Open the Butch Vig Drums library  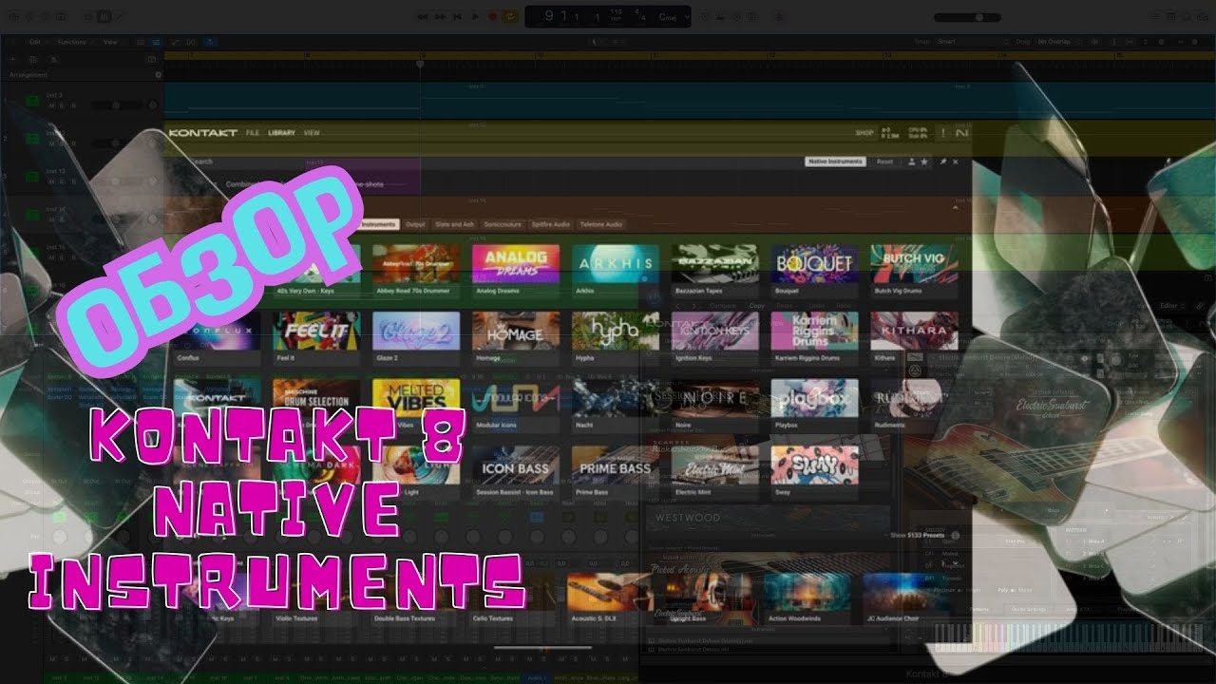[x=914, y=270]
